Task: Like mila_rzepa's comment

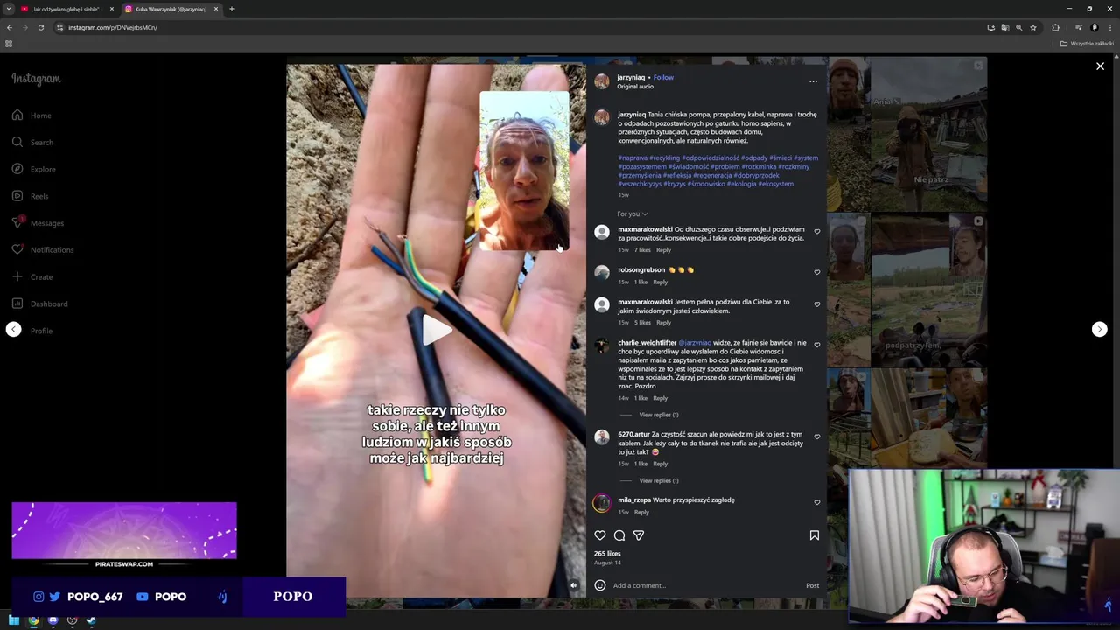Action: click(x=817, y=502)
